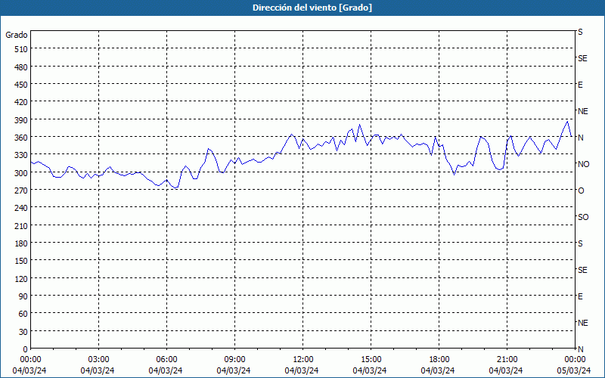Click the 150 degree axis label
Image resolution: width=605 pixels, height=378 pixels.
pos(20,261)
